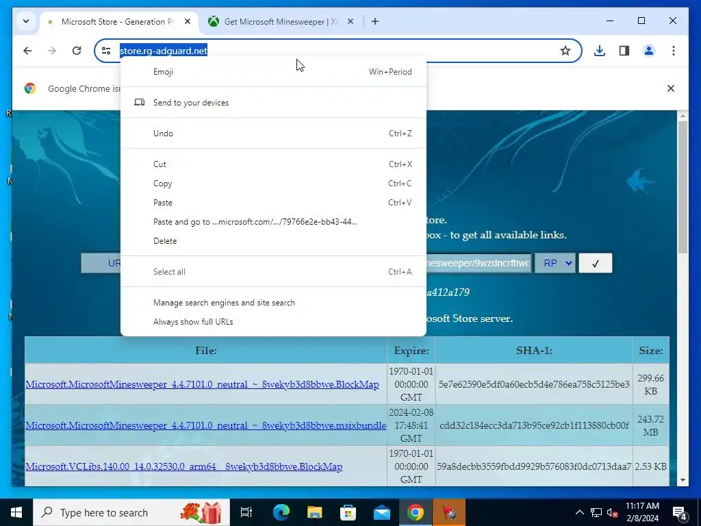The width and height of the screenshot is (701, 526).
Task: Click the minesweeper URL input field
Action: click(x=479, y=263)
